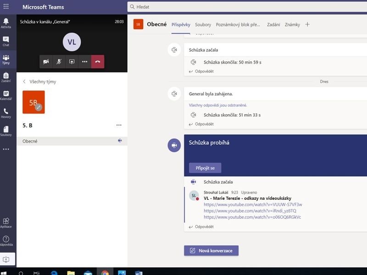This screenshot has height=275, width=367.
Task: Open Nápověda help in the left rail
Action: [6, 241]
